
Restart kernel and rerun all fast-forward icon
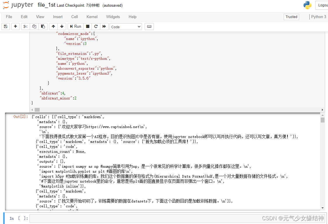click(104, 26)
